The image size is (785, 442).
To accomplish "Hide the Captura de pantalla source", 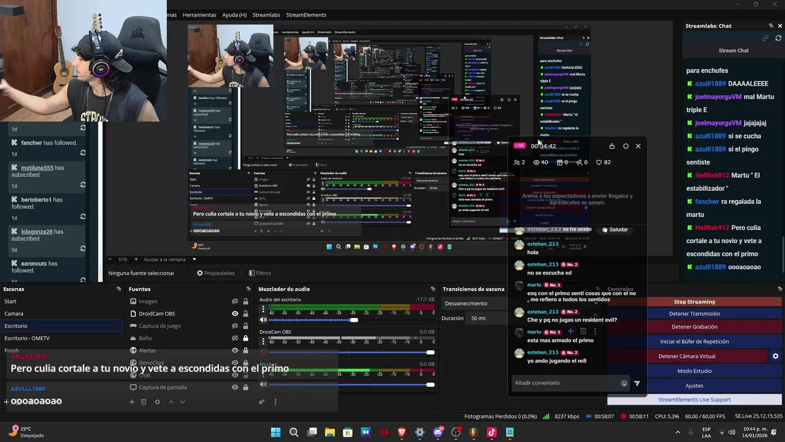I will (235, 387).
